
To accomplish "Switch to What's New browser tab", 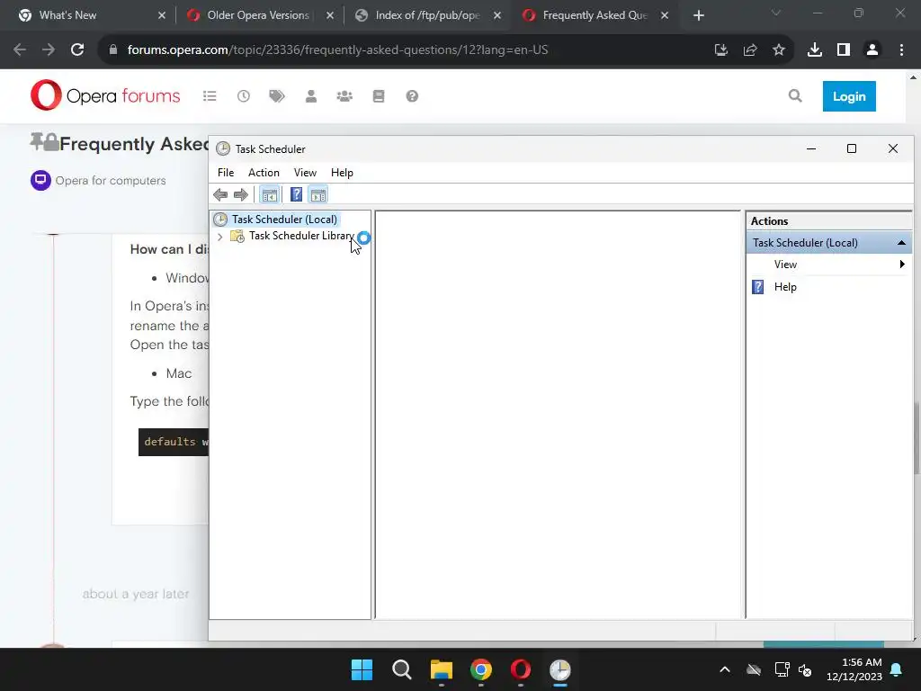I will tap(93, 15).
